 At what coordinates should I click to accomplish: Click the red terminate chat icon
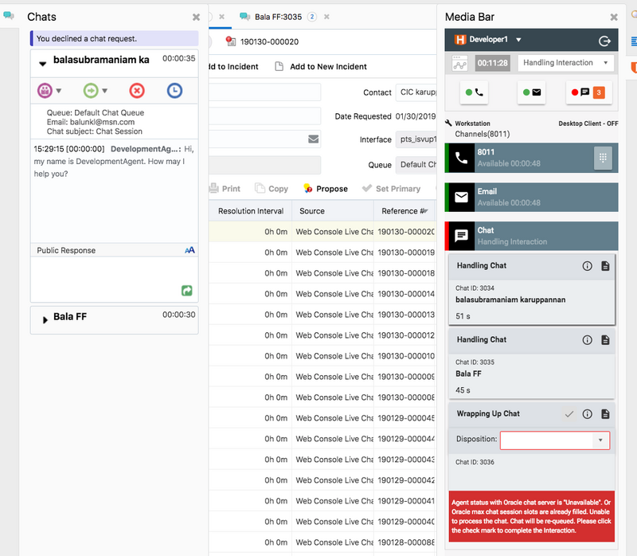(x=137, y=91)
